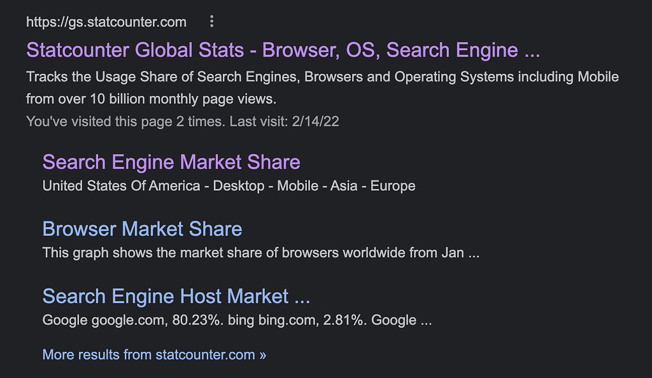
Task: Open the Statcounter Global Stats main result
Action: pyautogui.click(x=283, y=50)
